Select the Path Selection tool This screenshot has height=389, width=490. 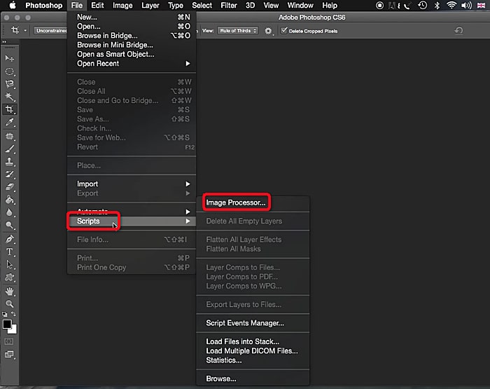9,264
